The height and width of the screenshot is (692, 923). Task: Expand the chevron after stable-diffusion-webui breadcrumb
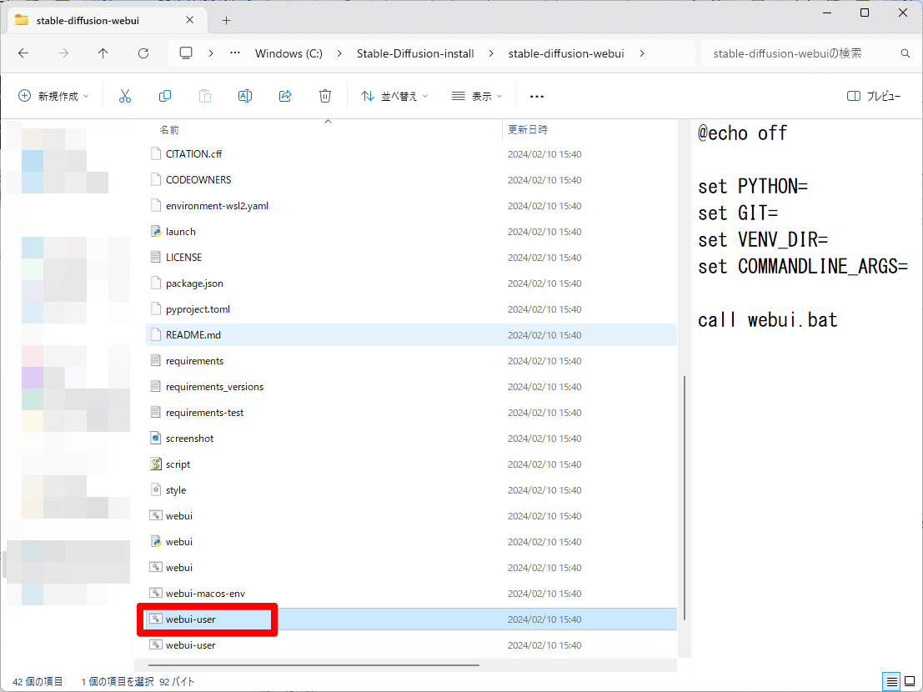coord(642,53)
